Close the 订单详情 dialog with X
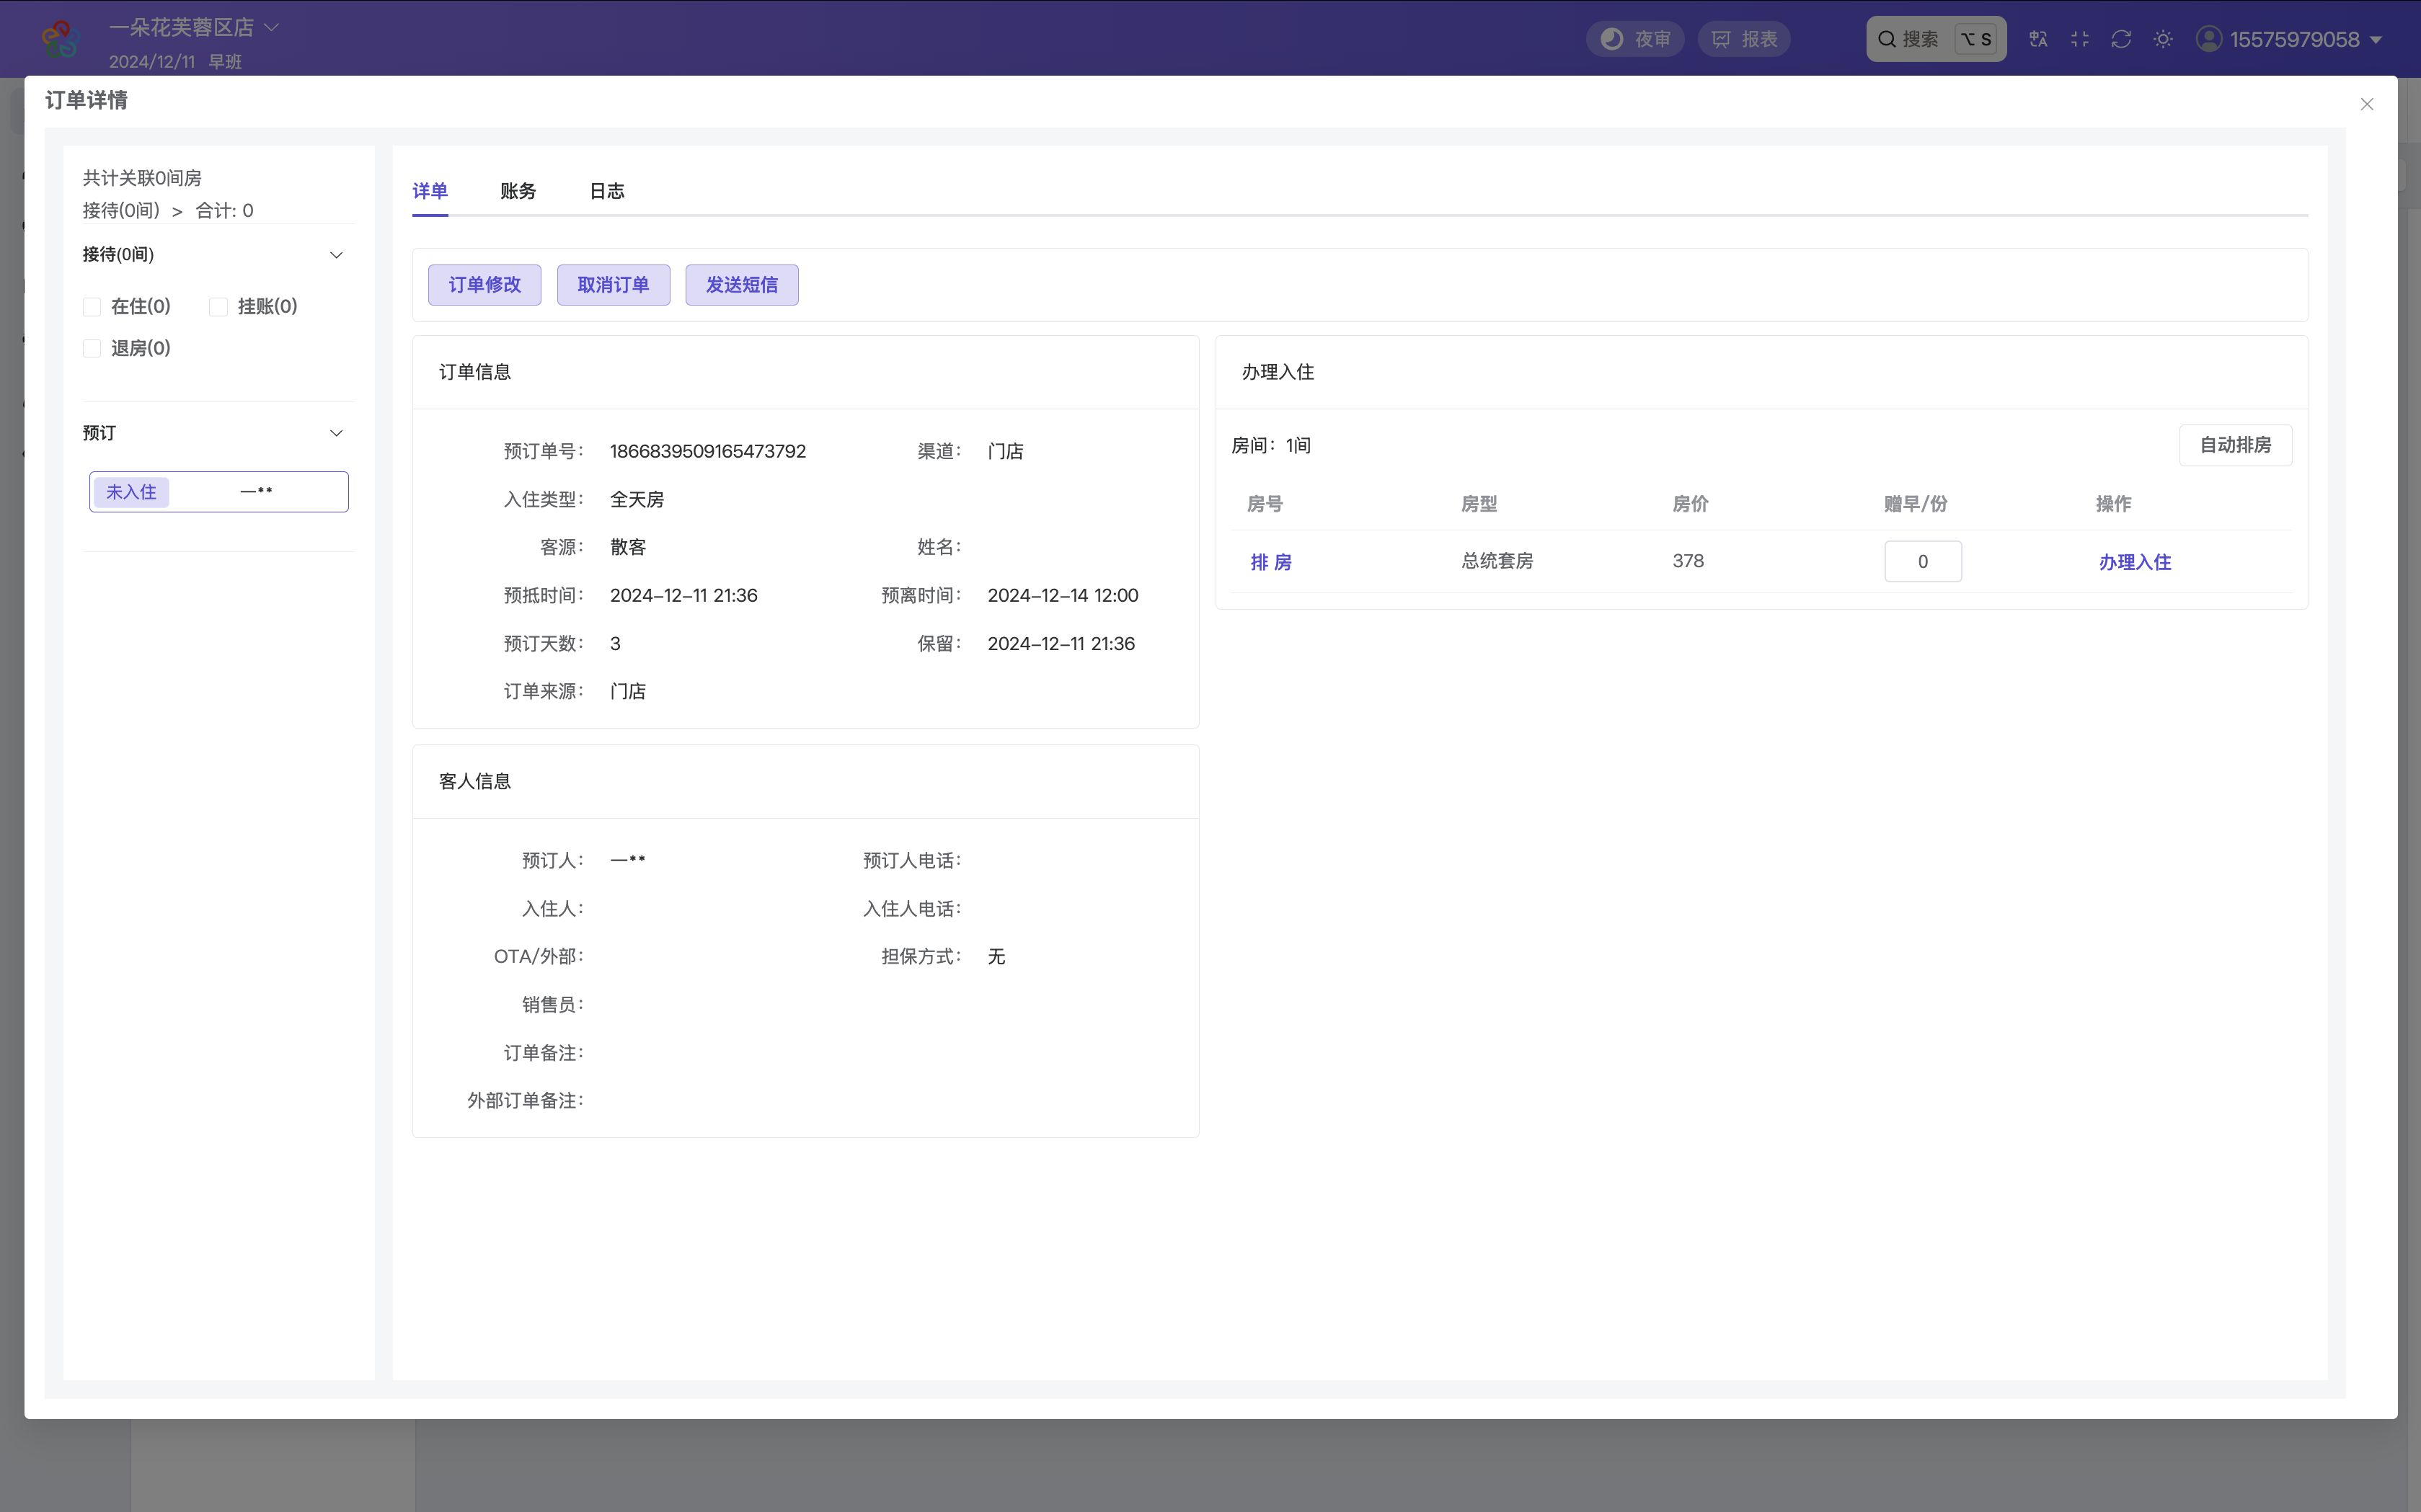2421x1512 pixels. pyautogui.click(x=2366, y=104)
